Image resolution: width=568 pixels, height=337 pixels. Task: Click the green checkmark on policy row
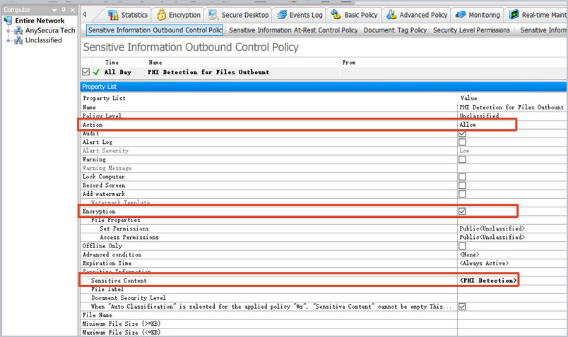pos(96,72)
